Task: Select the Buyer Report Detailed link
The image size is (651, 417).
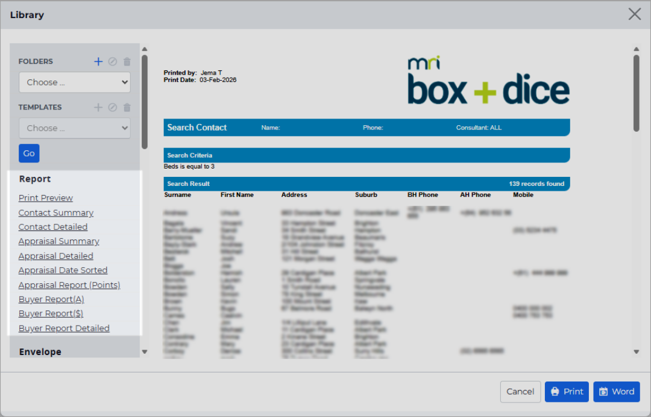Action: 64,329
